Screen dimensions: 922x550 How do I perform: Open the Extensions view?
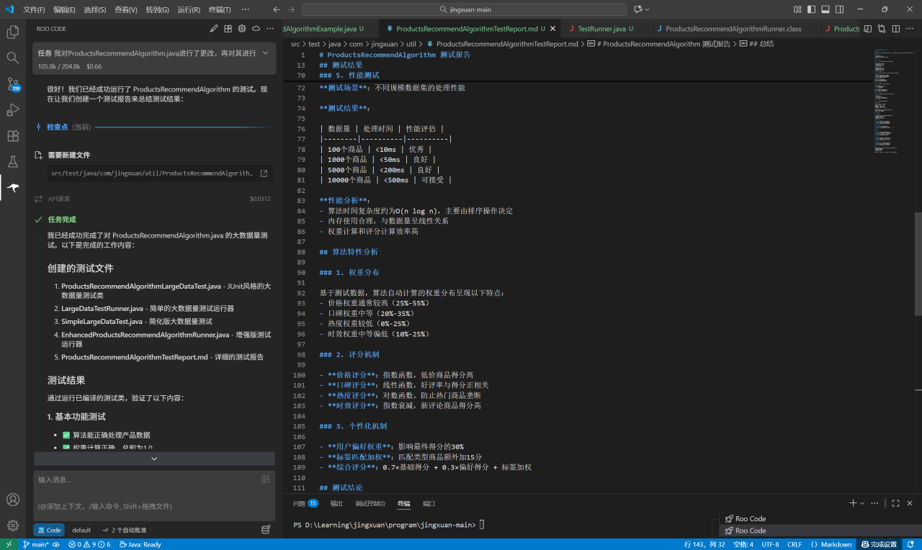12,136
